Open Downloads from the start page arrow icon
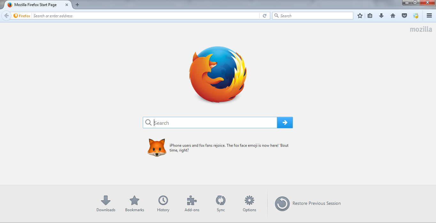 (x=106, y=201)
